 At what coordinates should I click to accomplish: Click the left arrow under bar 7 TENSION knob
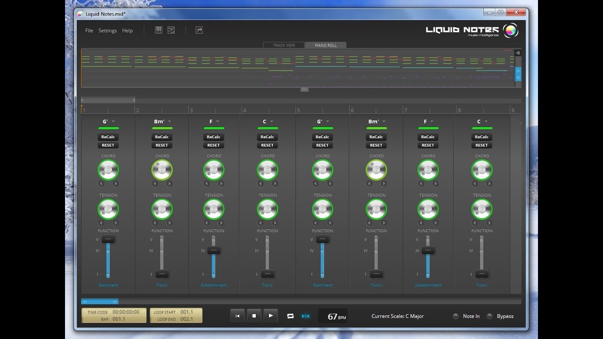coord(421,223)
